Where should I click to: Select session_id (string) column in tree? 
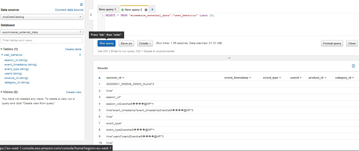pyautogui.click(x=16, y=60)
